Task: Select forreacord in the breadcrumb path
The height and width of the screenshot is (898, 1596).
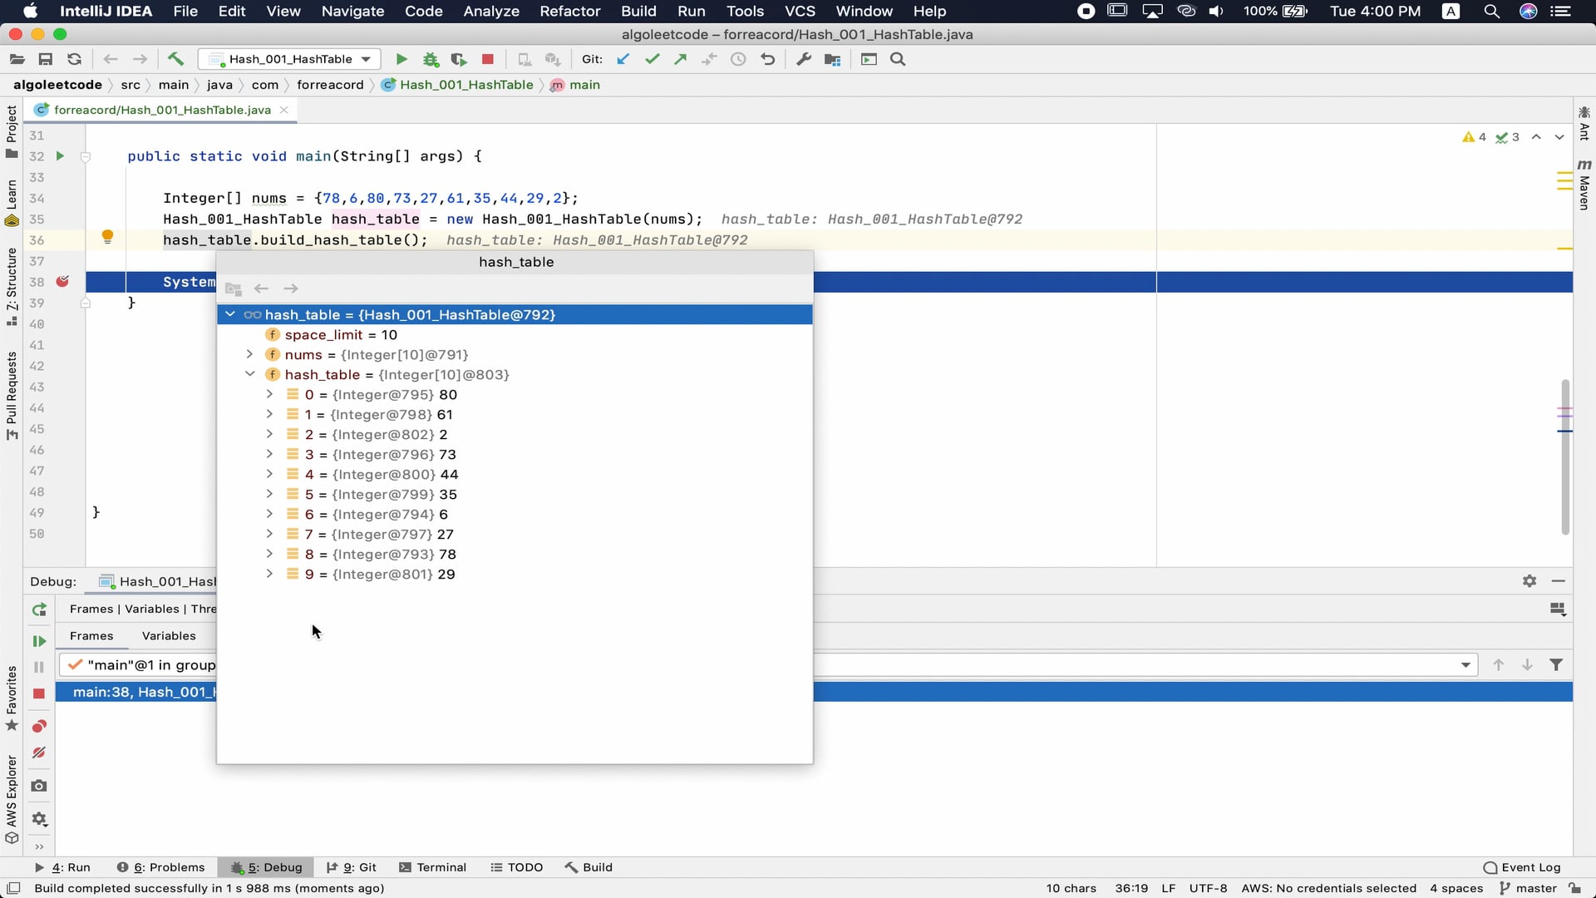Action: coord(331,85)
